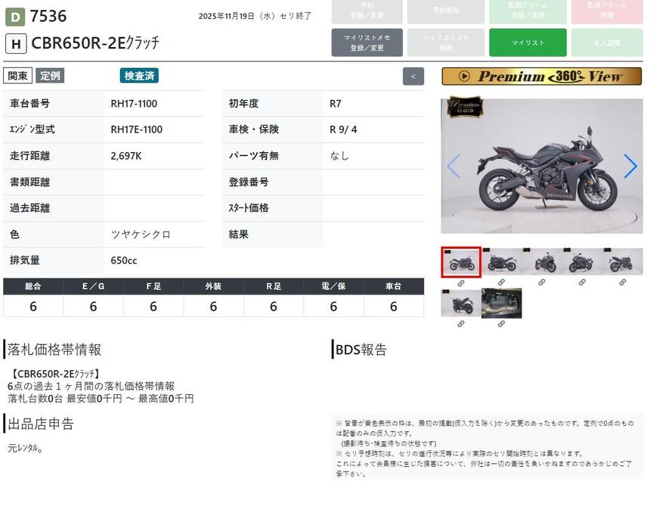This screenshot has width=650, height=507.
Task: Click the link icon under the first thumbnail
Action: [460, 283]
